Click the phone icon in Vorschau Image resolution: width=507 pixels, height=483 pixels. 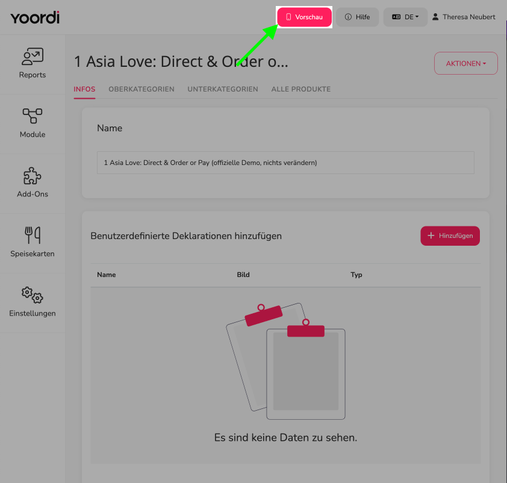tap(289, 17)
